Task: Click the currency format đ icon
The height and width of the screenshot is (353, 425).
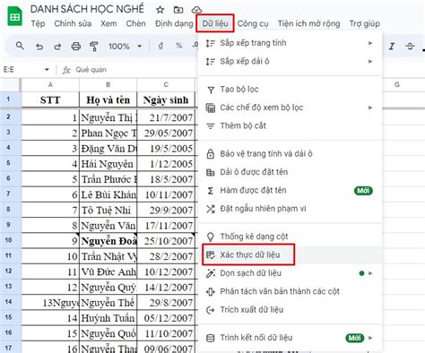Action: click(x=160, y=46)
